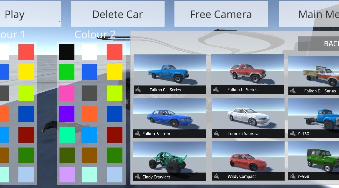Click the icon beside Falkon G - Series
The image size is (339, 188).
pyautogui.click(x=138, y=90)
